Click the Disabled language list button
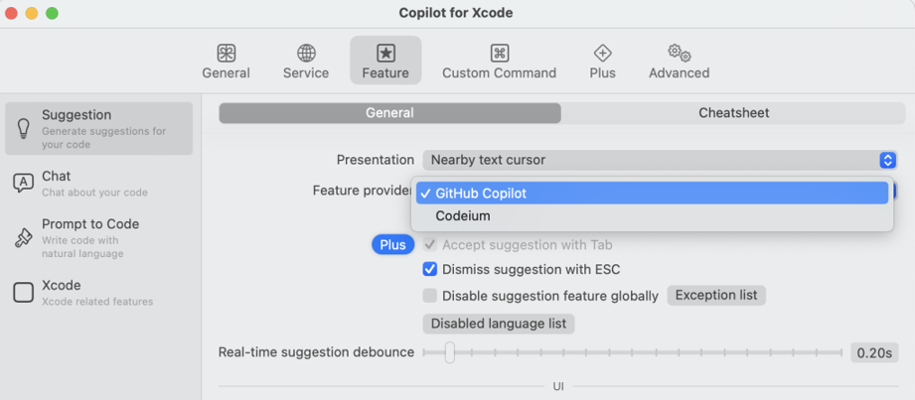915x400 pixels. 499,324
